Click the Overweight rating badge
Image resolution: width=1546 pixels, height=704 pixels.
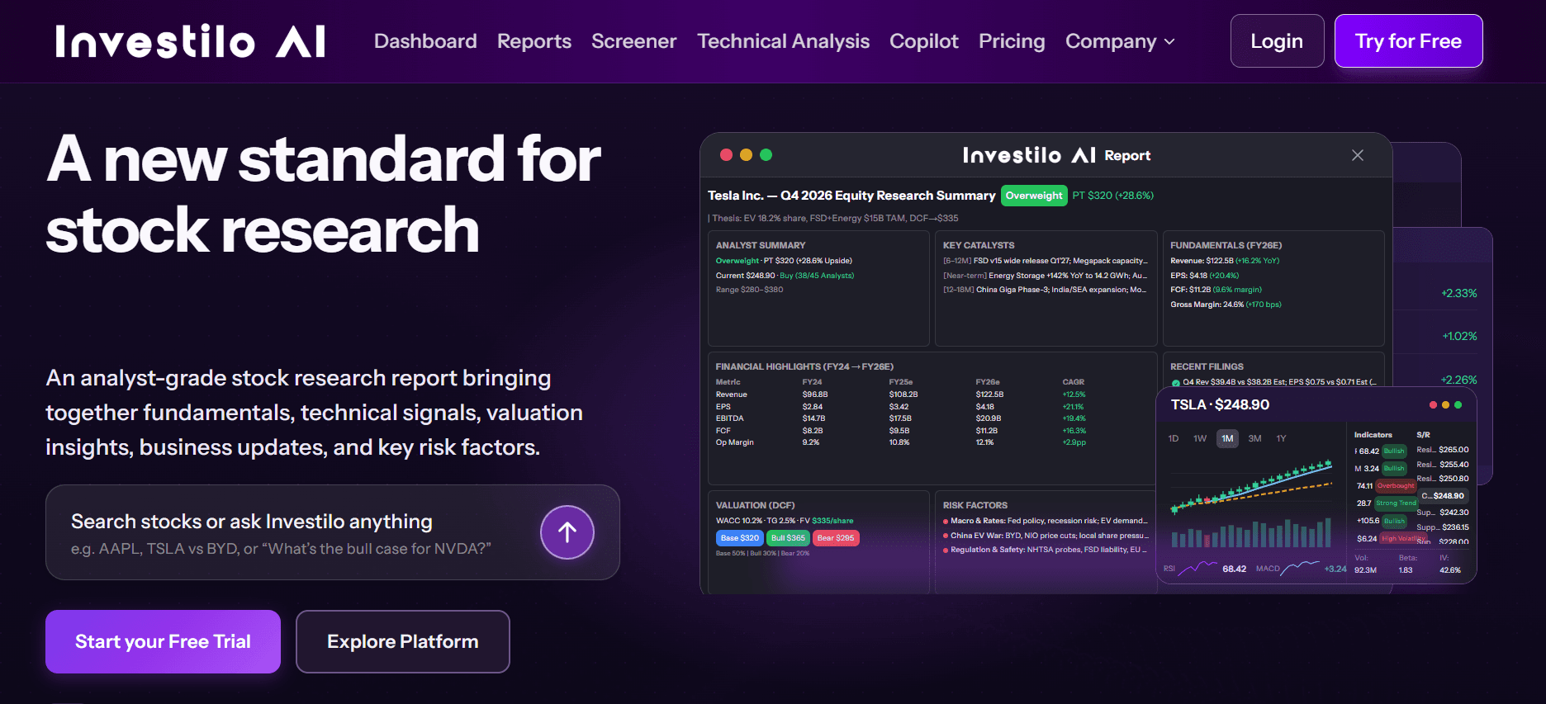(1034, 196)
